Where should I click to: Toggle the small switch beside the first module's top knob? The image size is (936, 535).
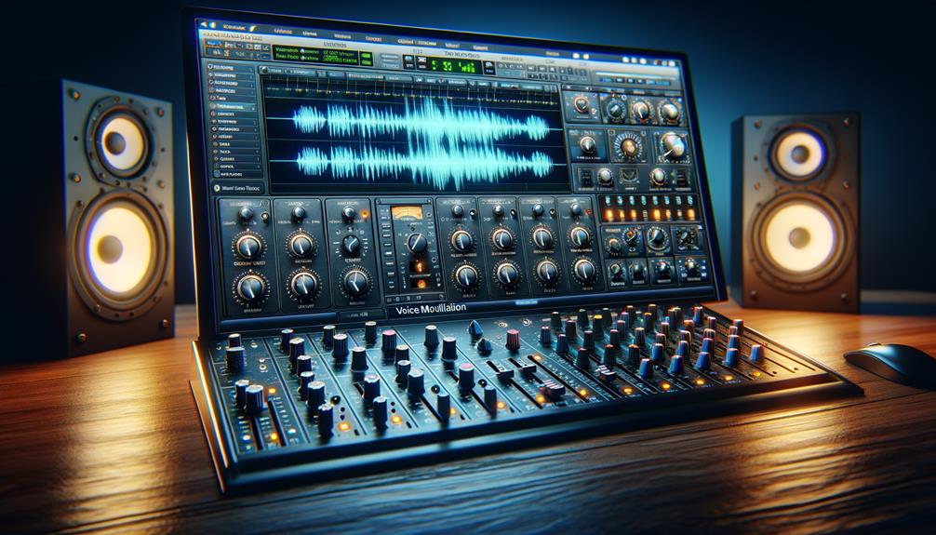click(262, 216)
